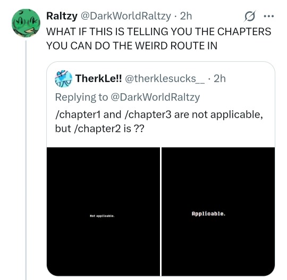Click the quoted tweet's 2h timestamp
The height and width of the screenshot is (280, 287).
coord(220,78)
